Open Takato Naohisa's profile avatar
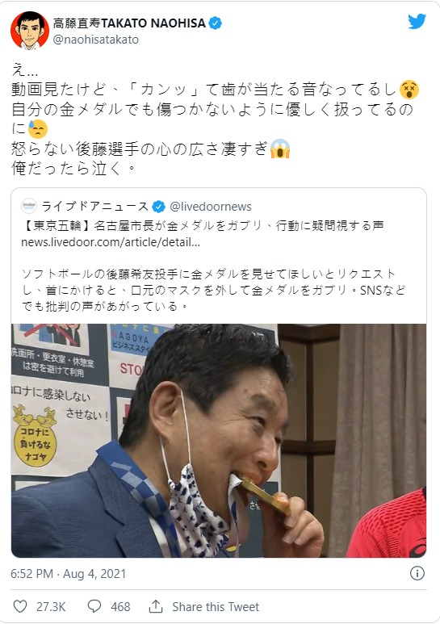Image resolution: width=440 pixels, height=624 pixels. point(29,31)
